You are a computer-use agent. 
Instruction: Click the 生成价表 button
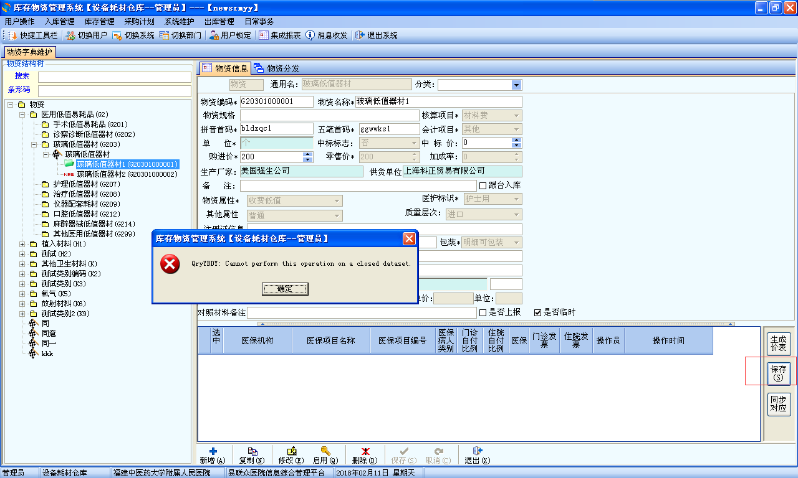point(779,344)
